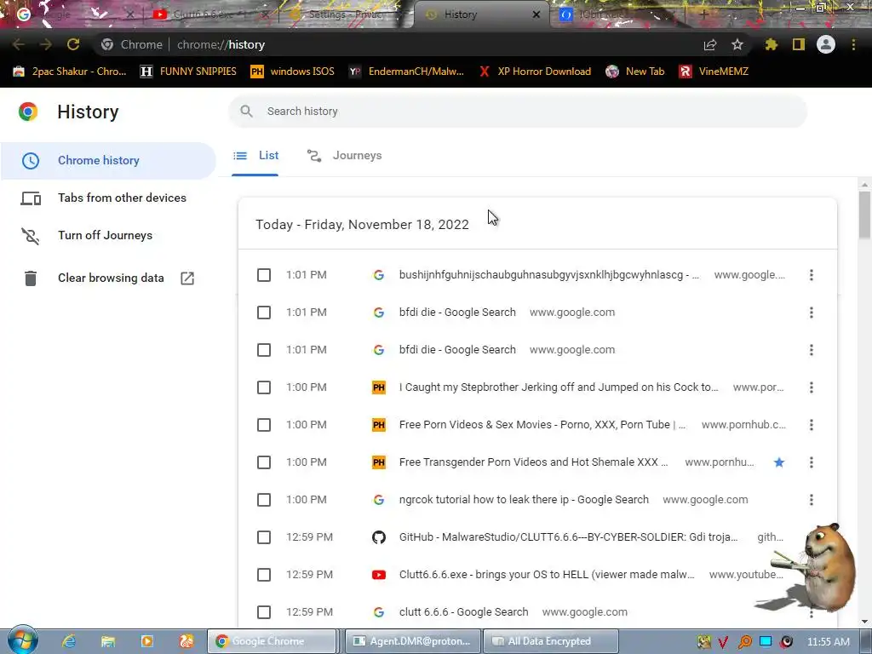Tick checkbox for GitHub MalwareStudio entry
This screenshot has width=872, height=654.
(264, 537)
